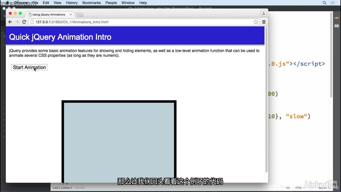Click the Brackets editor vertical scrollbar

331,55
